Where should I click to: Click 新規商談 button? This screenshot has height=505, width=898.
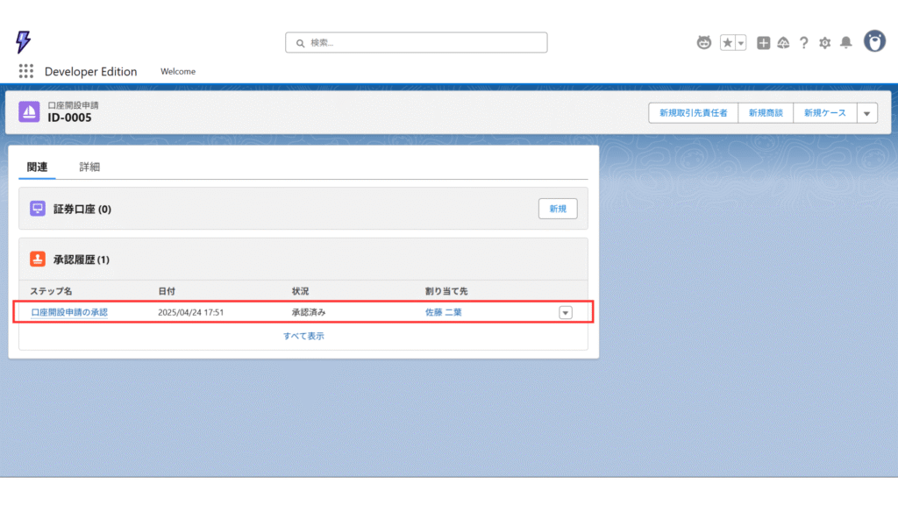click(766, 113)
